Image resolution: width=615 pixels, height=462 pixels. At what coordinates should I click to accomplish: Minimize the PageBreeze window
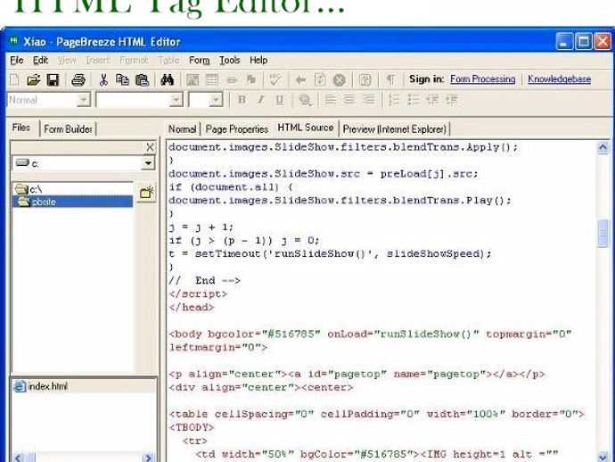[564, 41]
